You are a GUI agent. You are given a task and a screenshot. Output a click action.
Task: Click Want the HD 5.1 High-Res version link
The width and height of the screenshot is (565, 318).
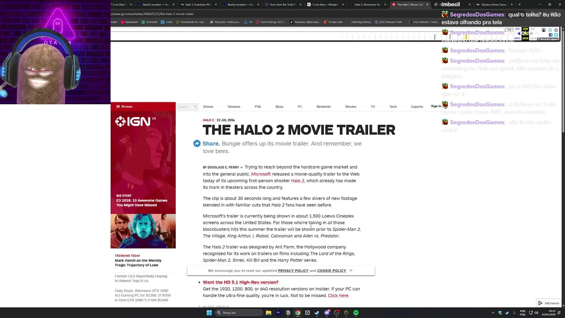point(241,282)
